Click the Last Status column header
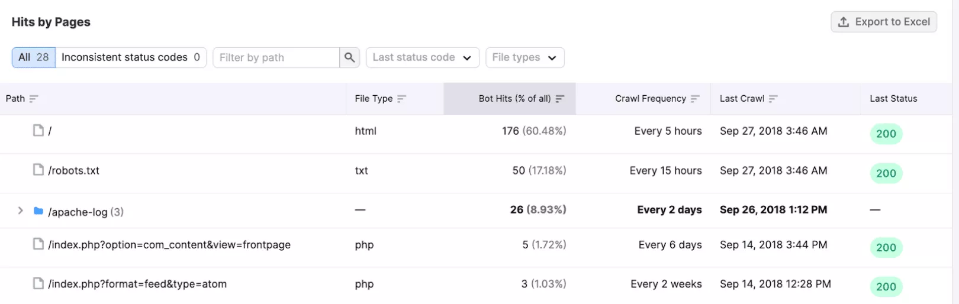The height and width of the screenshot is (304, 959). click(x=893, y=99)
